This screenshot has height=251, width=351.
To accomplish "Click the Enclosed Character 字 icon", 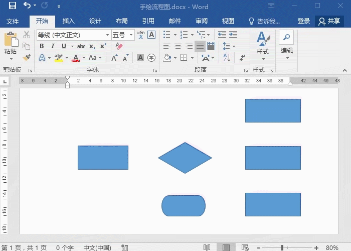I will pyautogui.click(x=152, y=58).
